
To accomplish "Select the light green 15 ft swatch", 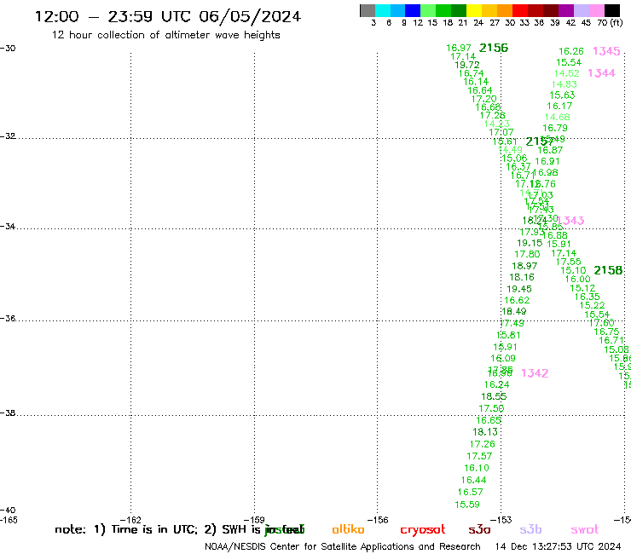I will [428, 11].
